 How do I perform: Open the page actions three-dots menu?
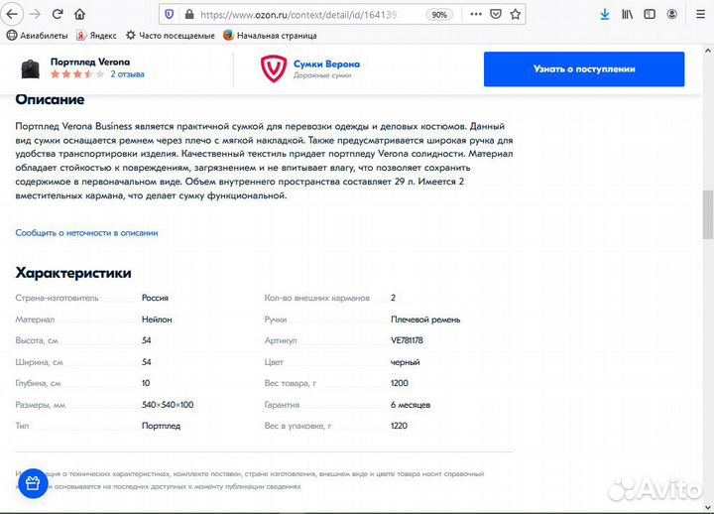(x=474, y=15)
